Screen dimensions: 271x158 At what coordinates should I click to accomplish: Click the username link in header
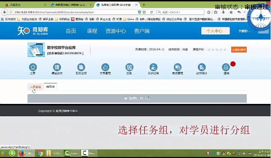click(244, 31)
